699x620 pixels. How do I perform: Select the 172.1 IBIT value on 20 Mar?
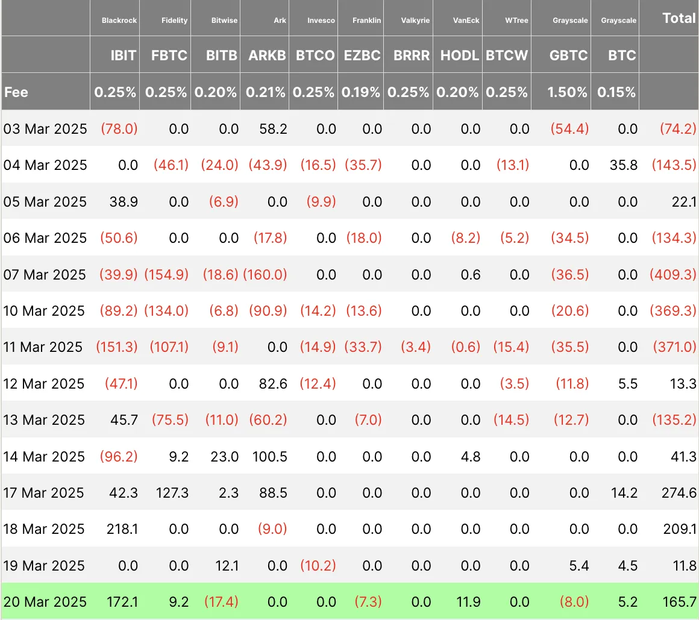coord(122,602)
